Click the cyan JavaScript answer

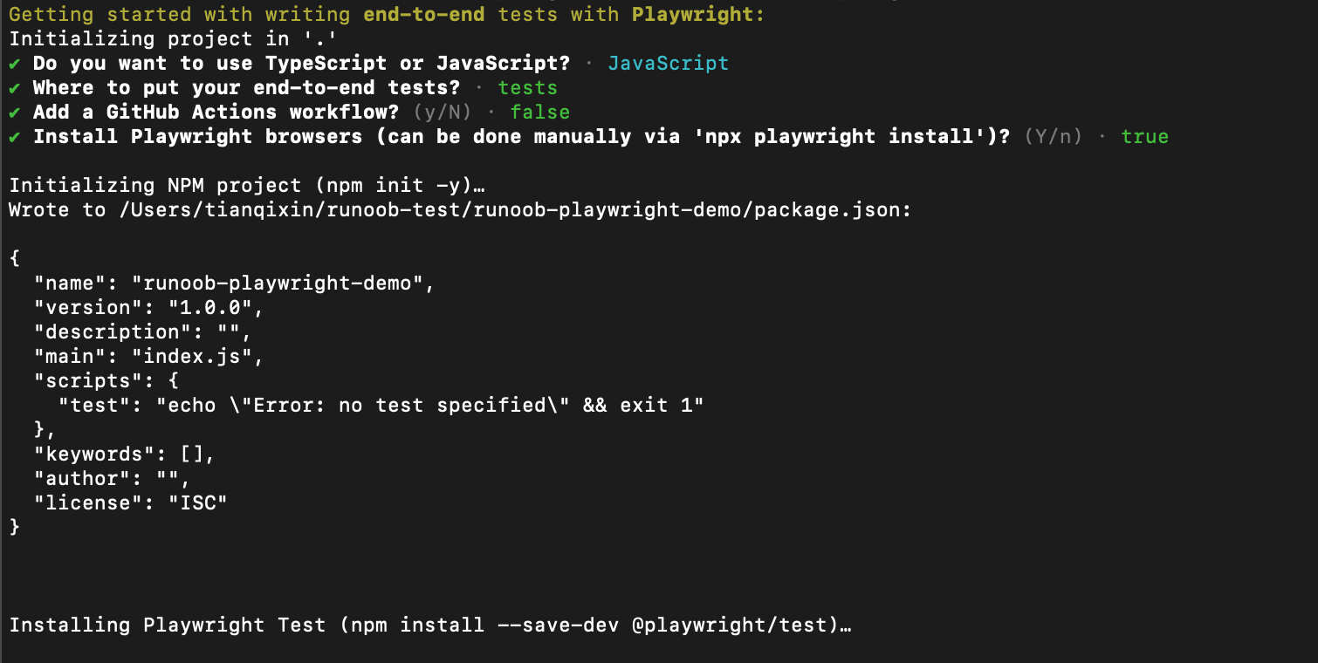[668, 64]
